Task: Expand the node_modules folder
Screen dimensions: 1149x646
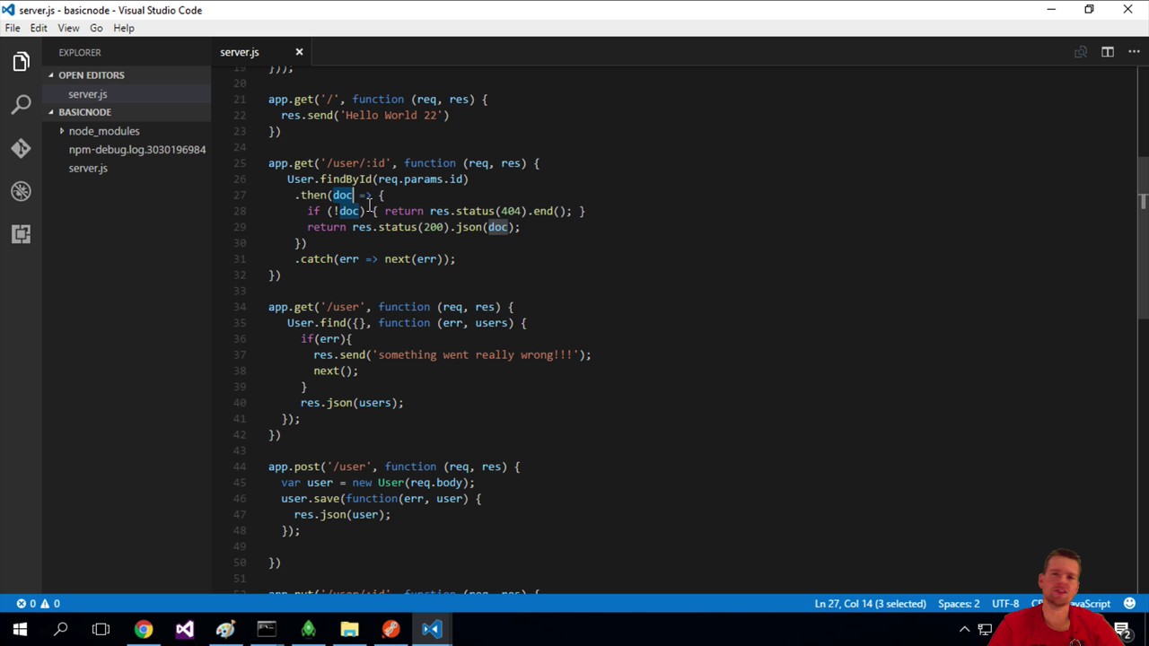Action: click(103, 131)
